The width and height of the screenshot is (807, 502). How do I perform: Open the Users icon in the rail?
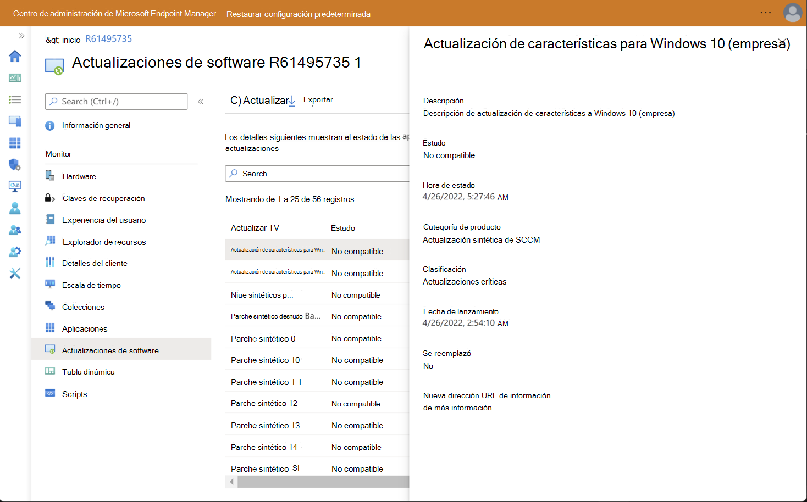click(x=15, y=208)
